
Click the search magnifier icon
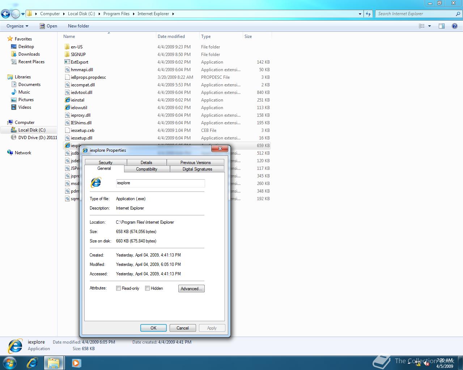coord(458,14)
